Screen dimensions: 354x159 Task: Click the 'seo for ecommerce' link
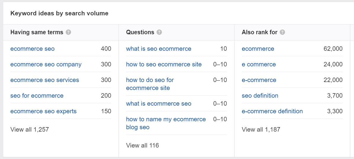coord(37,96)
